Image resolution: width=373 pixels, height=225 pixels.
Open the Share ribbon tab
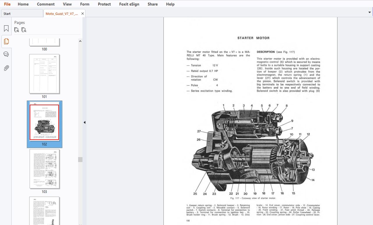click(x=153, y=4)
